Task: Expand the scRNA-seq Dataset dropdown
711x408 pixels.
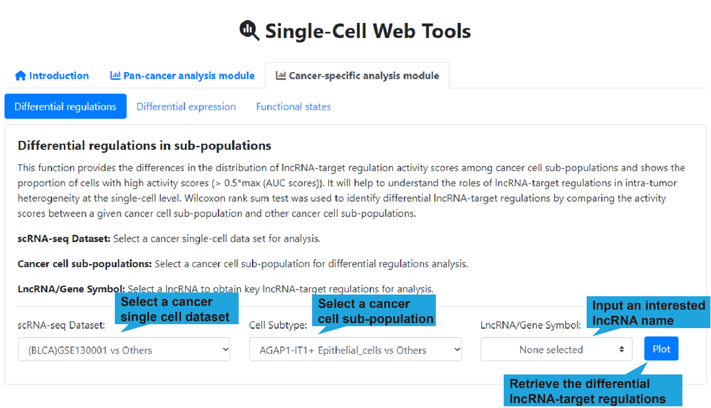Action: (x=124, y=350)
